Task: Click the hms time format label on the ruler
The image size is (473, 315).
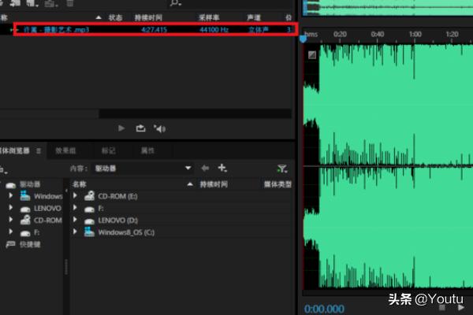Action: tap(311, 34)
